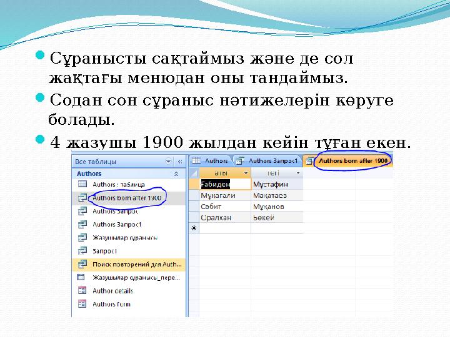Click the query icon beside 'Authors born after 1900'
450x337 pixels.
pos(82,197)
